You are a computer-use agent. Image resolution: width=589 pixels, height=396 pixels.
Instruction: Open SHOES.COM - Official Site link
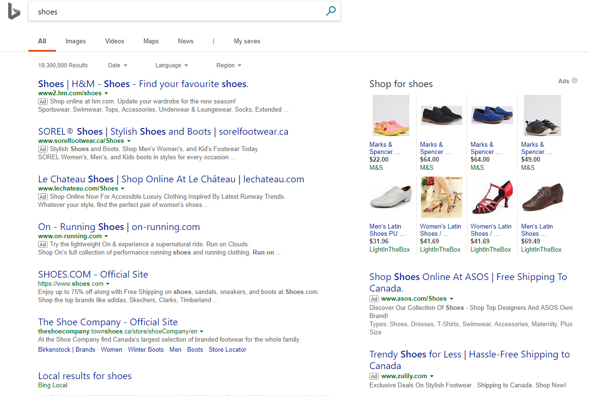pos(93,274)
